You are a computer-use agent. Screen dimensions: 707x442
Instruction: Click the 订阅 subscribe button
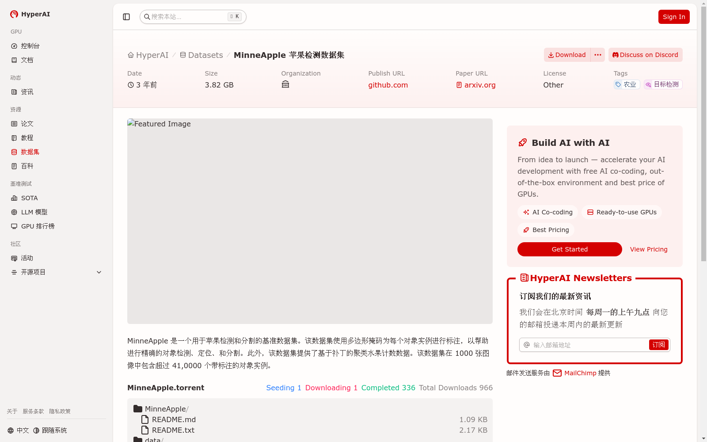coord(658,345)
